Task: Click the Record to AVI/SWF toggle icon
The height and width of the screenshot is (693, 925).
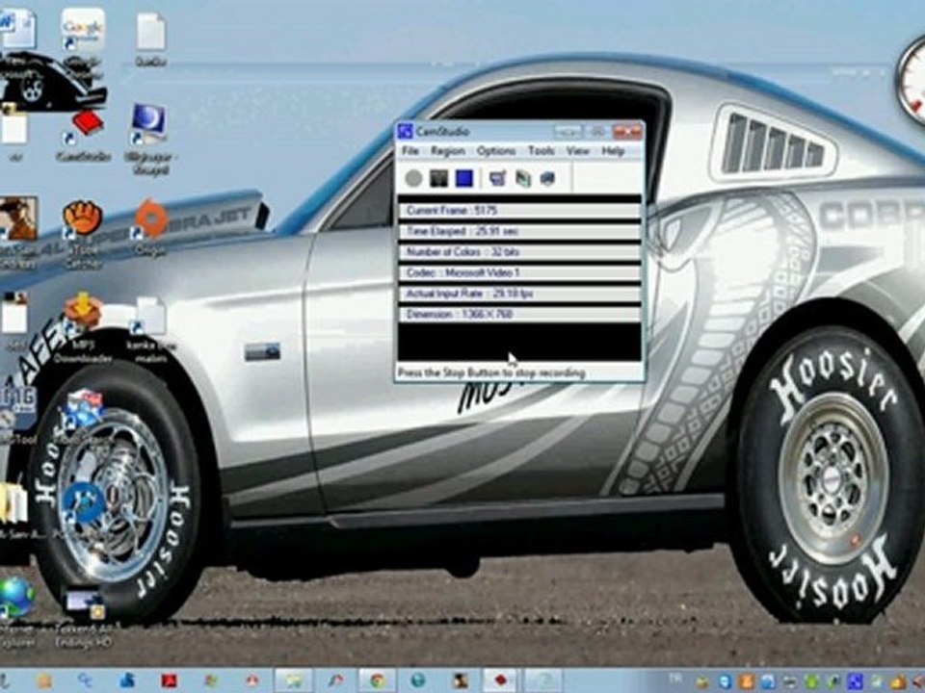Action: pyautogui.click(x=522, y=178)
